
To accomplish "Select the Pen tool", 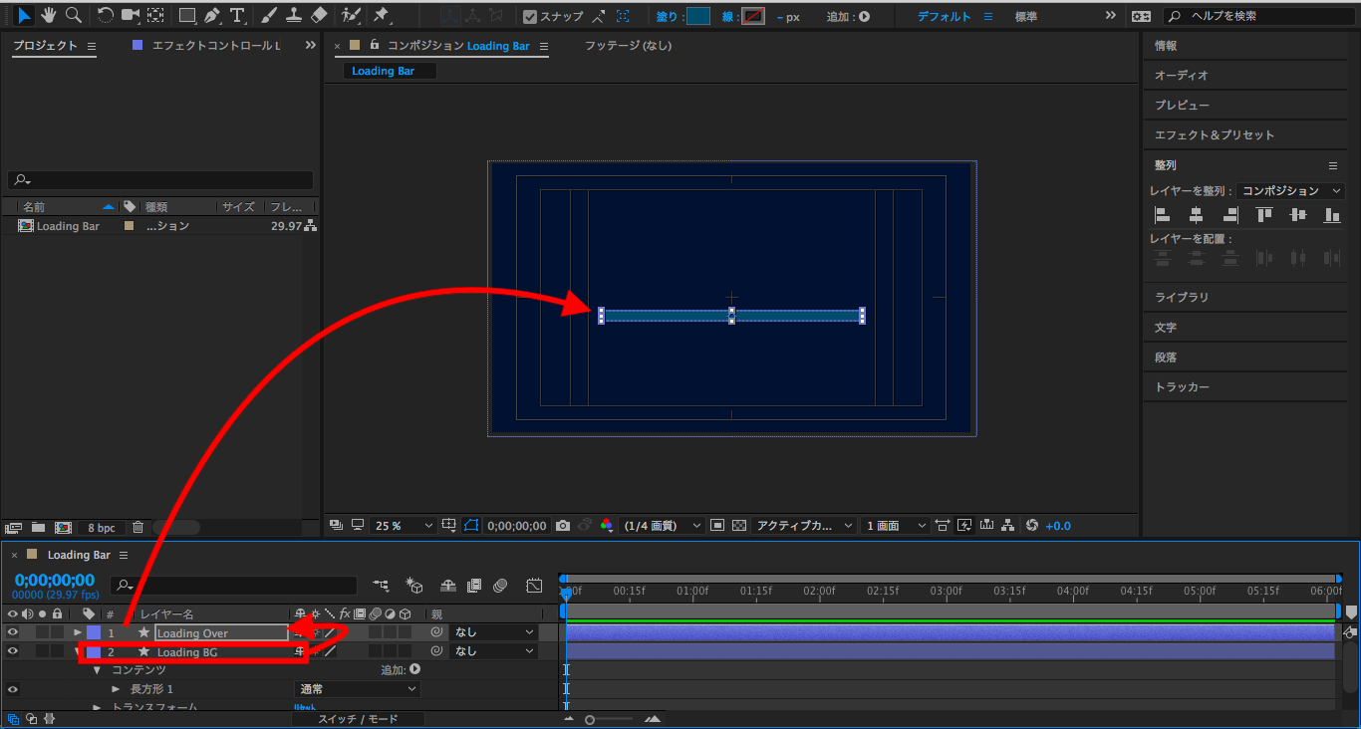I will (x=212, y=16).
